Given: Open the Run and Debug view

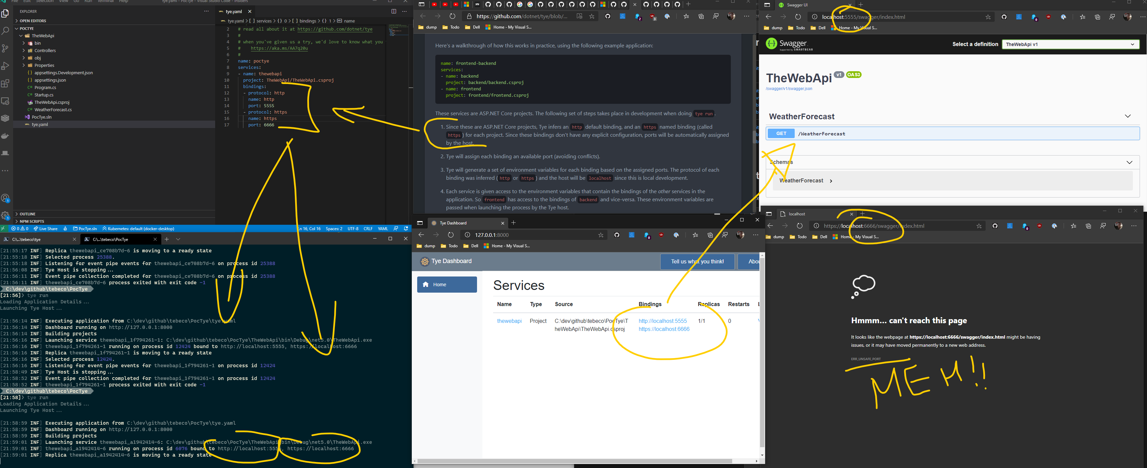Looking at the screenshot, I should click(x=5, y=66).
